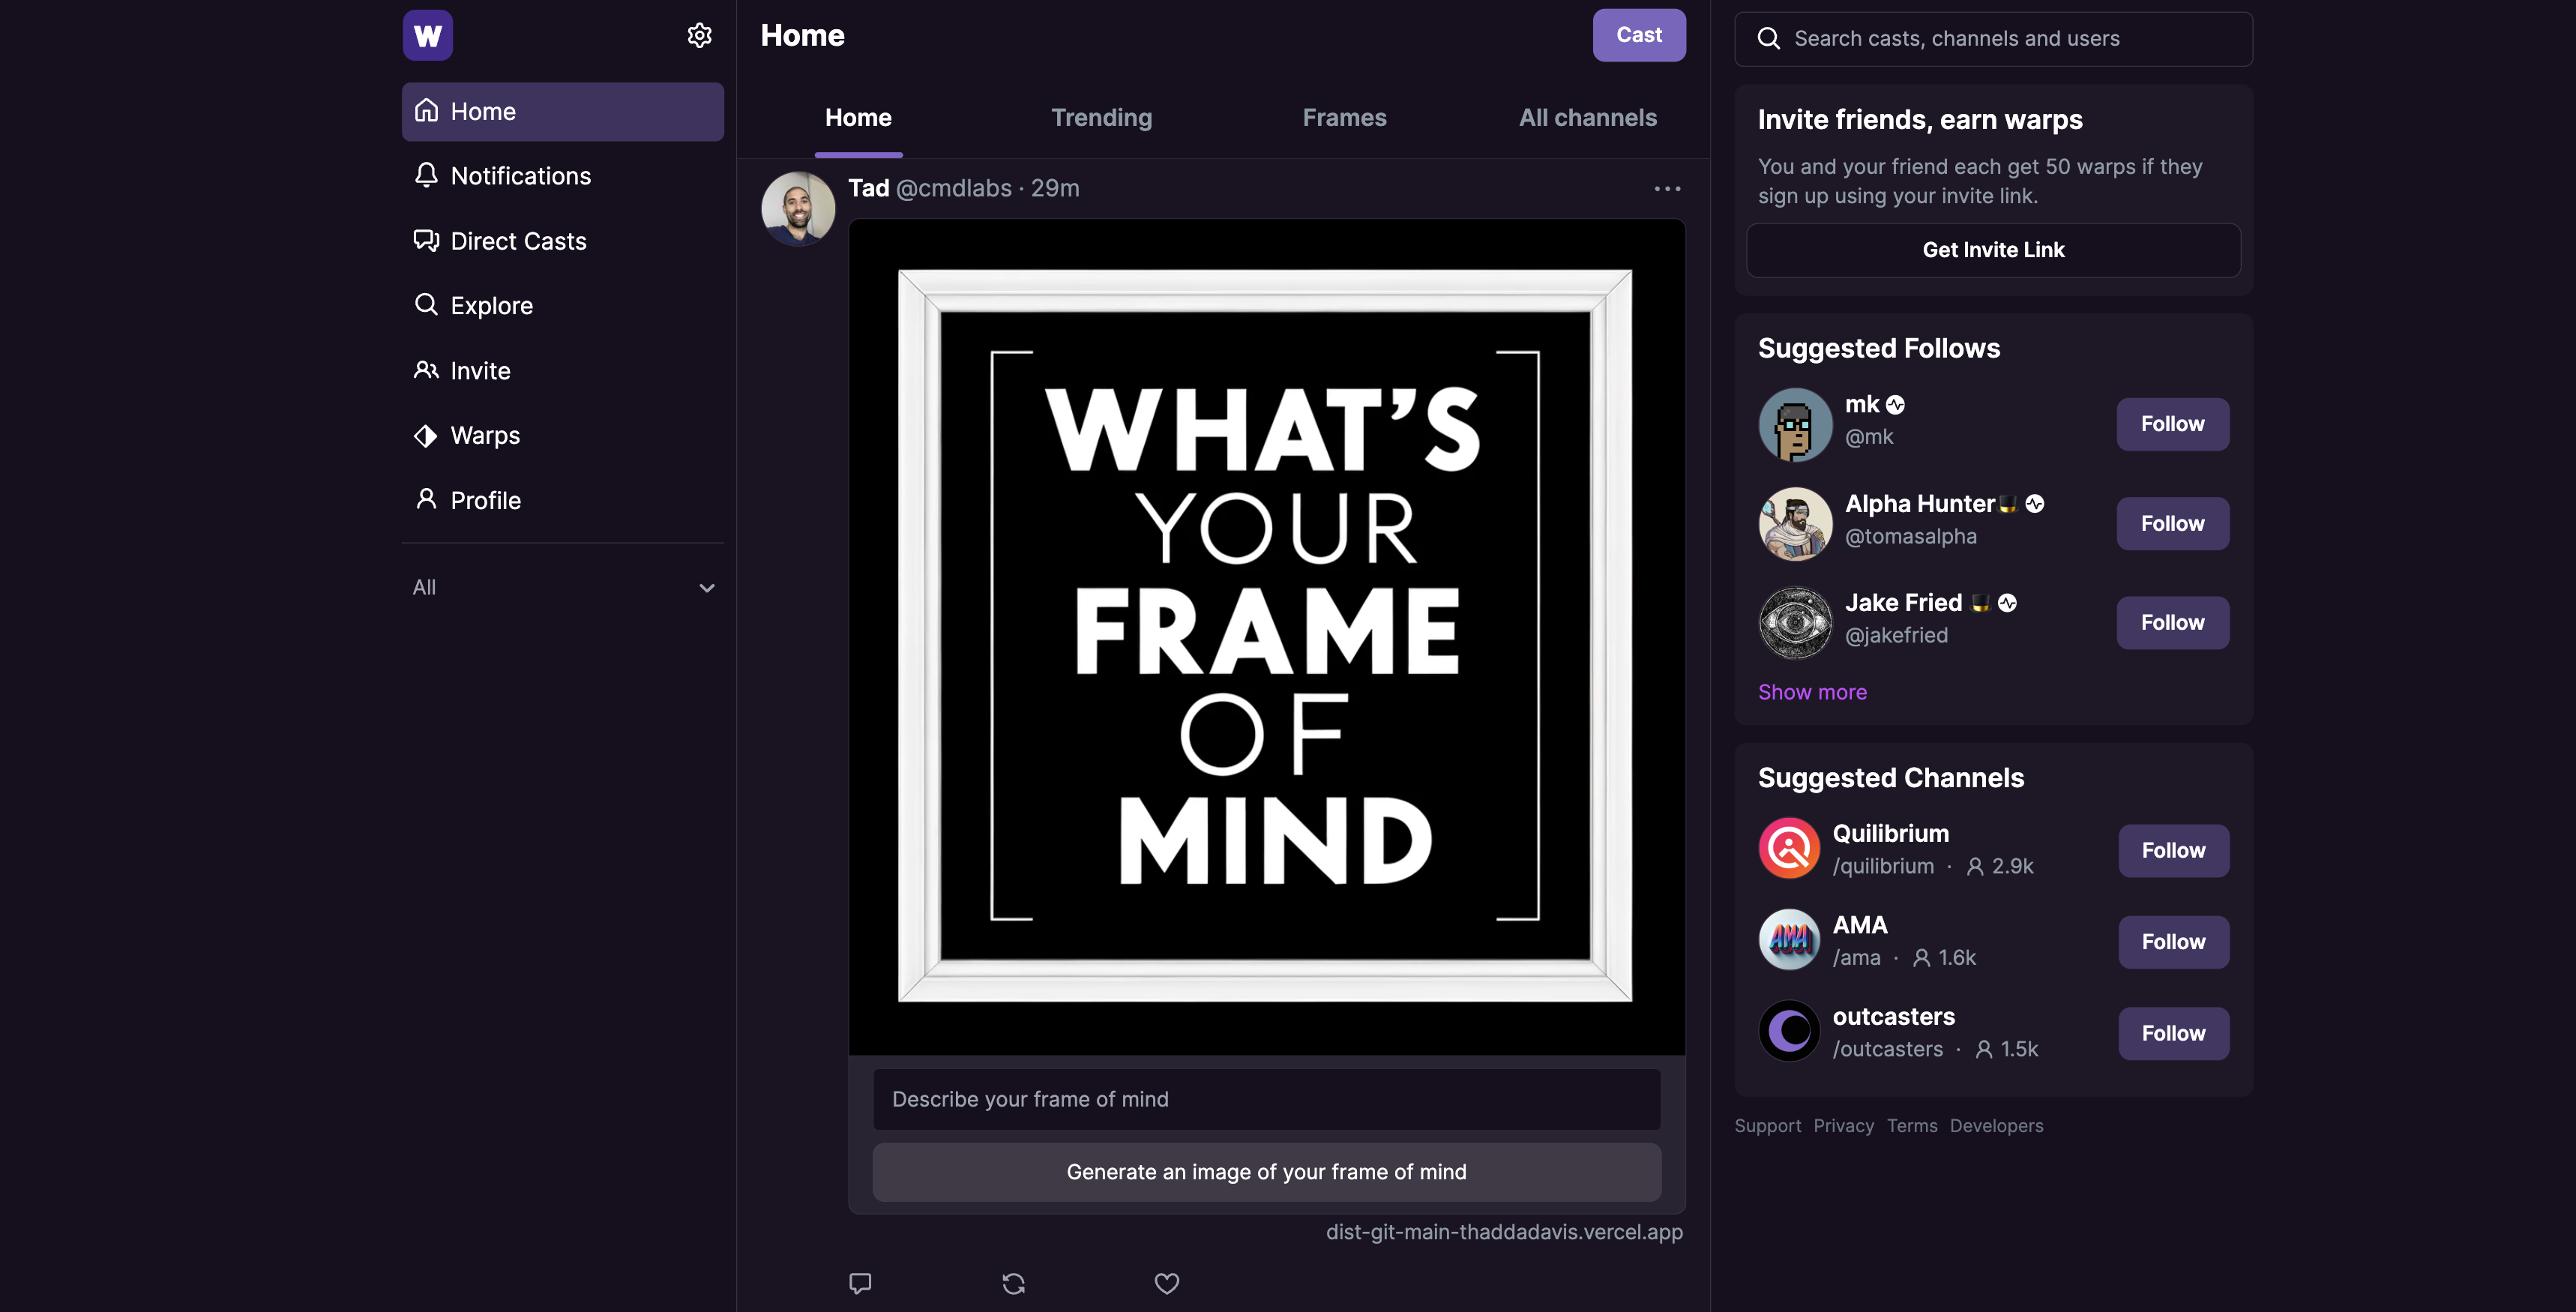Open Notifications from the bell icon

pos(426,175)
